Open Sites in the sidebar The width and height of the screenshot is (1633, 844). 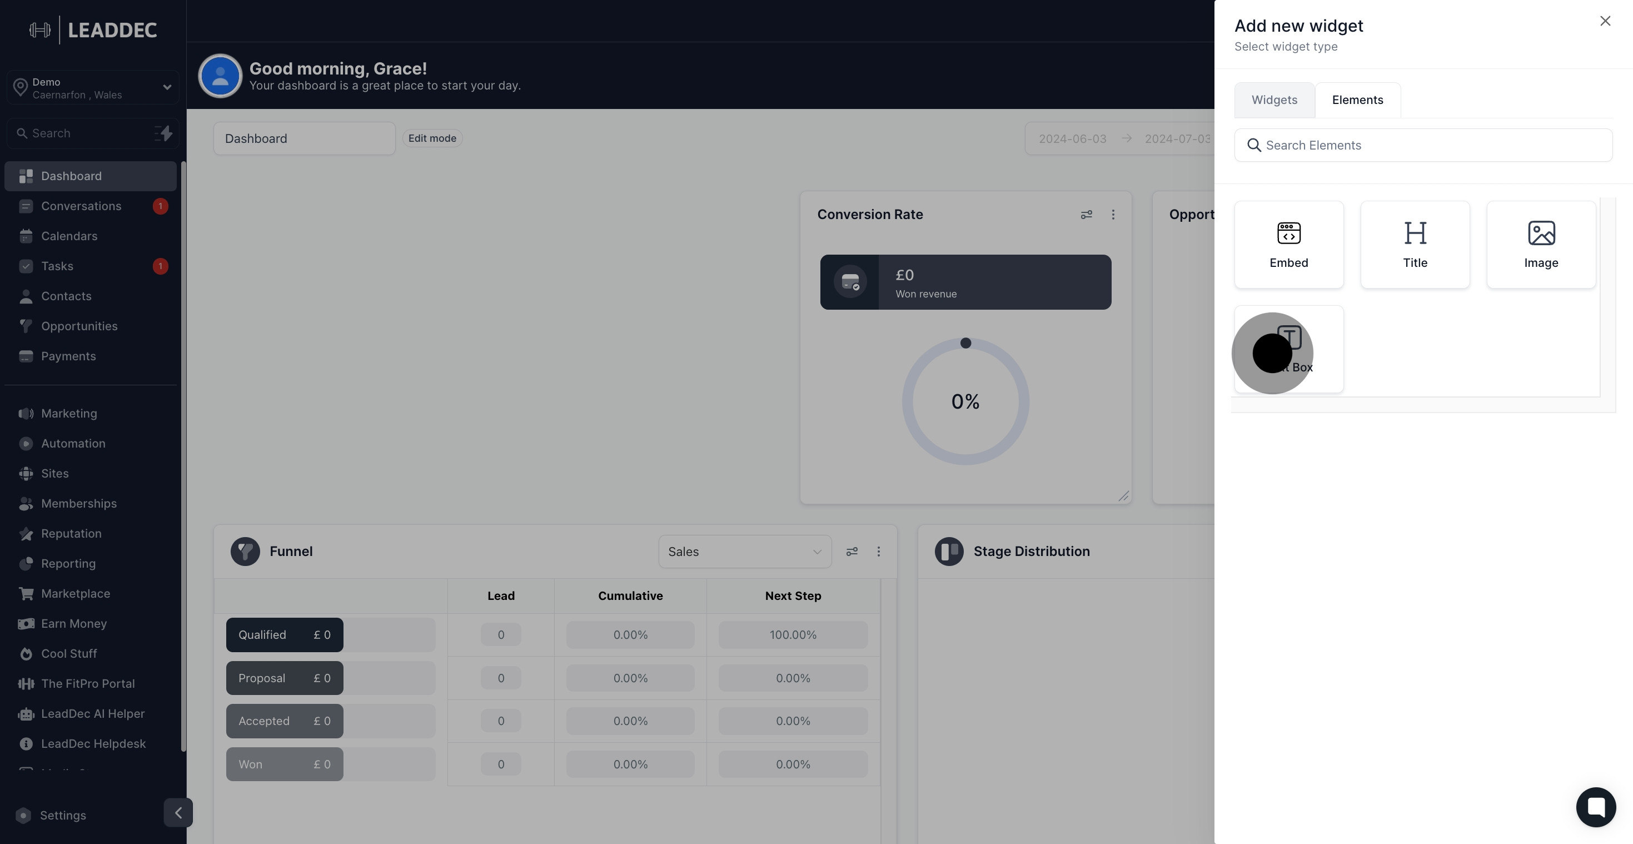(90, 474)
